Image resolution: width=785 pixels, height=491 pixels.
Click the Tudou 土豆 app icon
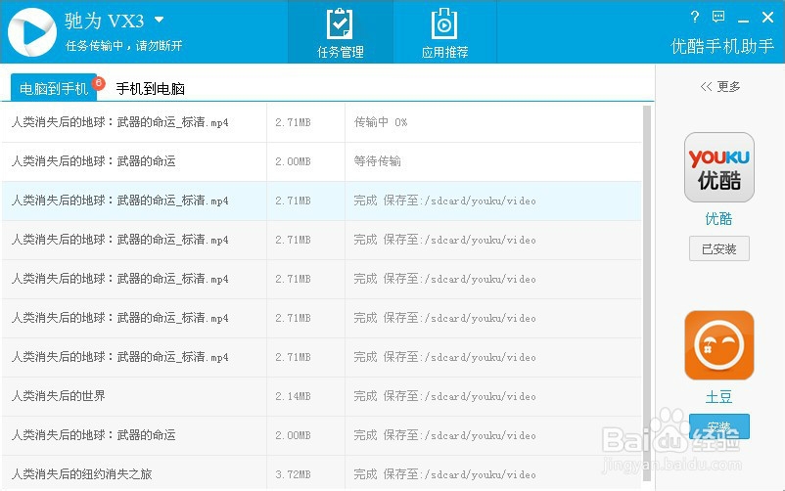718,345
